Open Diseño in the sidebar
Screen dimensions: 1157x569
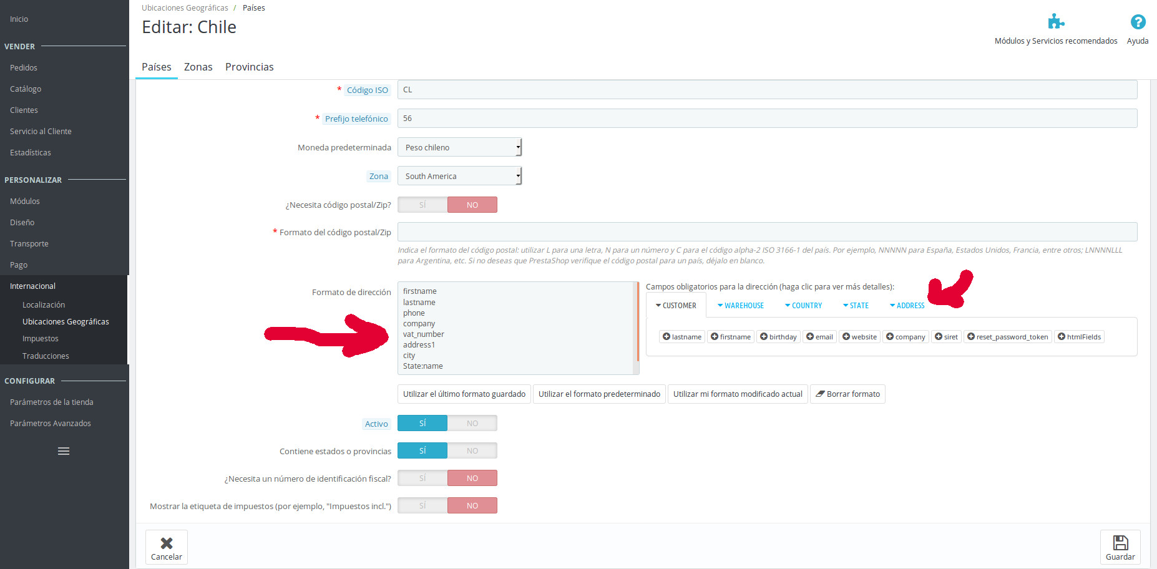22,222
